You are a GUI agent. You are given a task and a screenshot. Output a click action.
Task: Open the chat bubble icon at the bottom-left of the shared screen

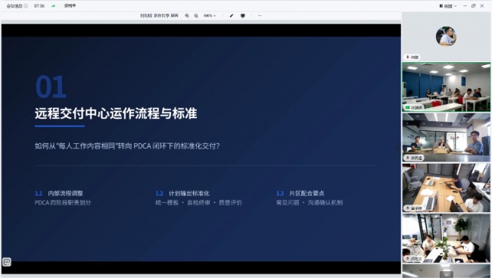point(7,261)
